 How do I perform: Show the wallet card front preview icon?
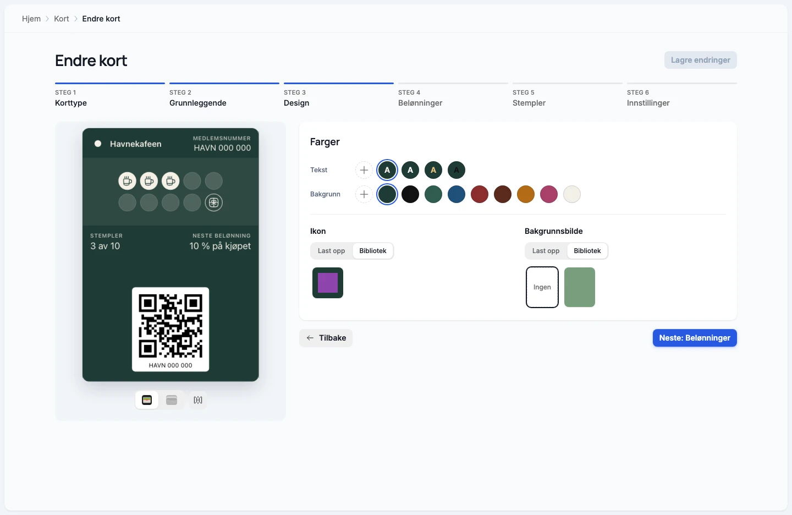147,400
